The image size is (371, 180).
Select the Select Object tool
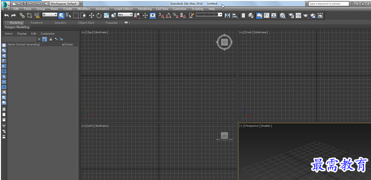click(62, 15)
